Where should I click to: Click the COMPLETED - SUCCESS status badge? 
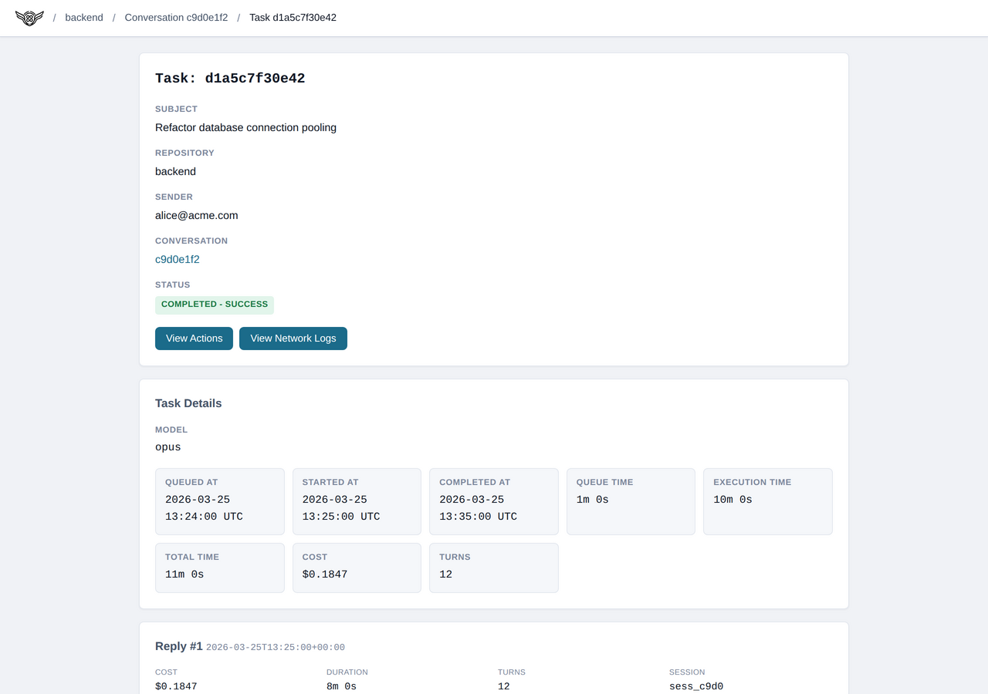coord(215,305)
